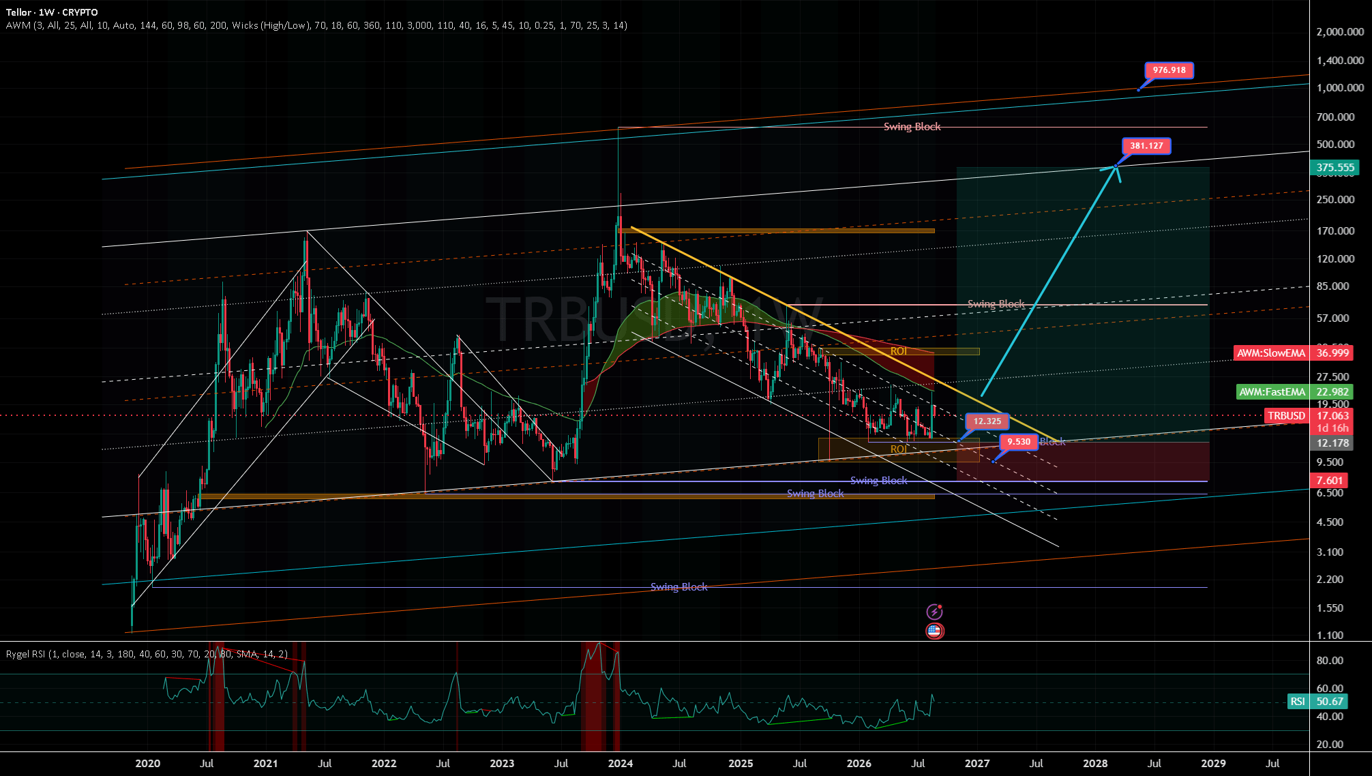Click 4.500 on the price axis
This screenshot has width=1372, height=776.
coord(1330,522)
